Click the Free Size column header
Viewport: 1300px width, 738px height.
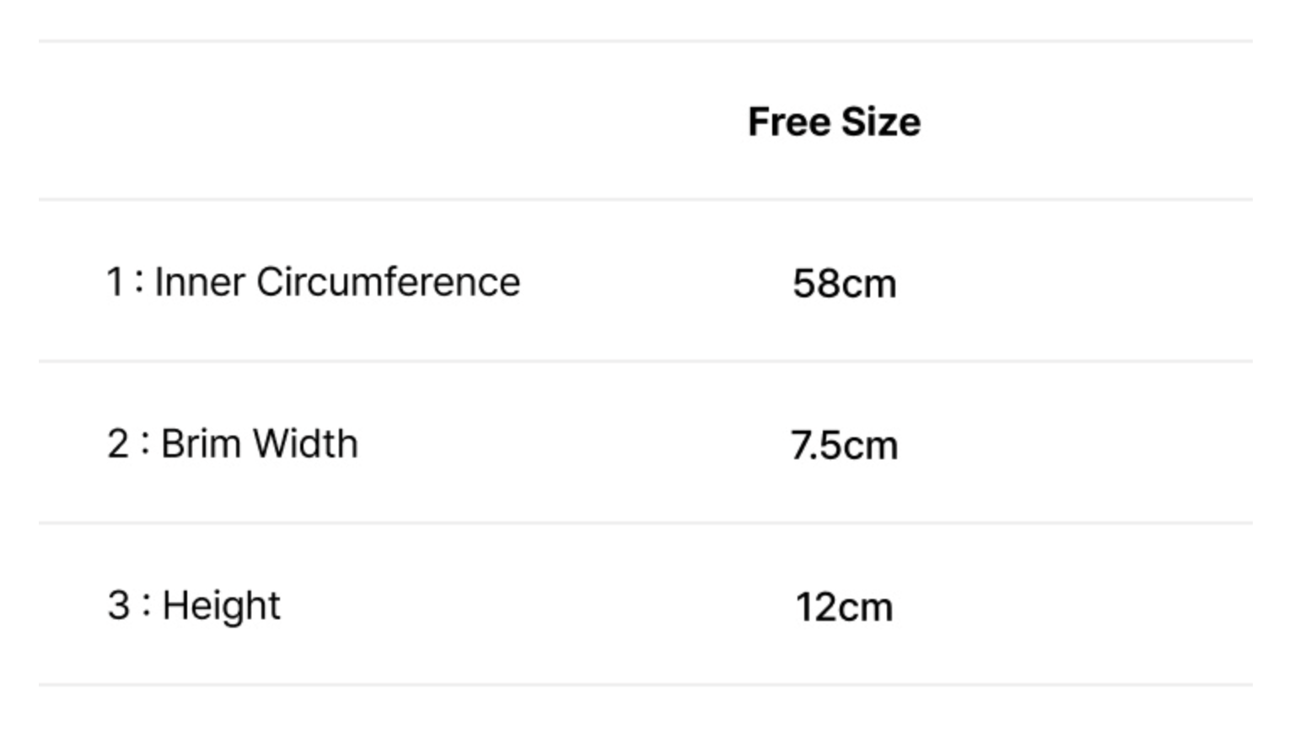834,122
